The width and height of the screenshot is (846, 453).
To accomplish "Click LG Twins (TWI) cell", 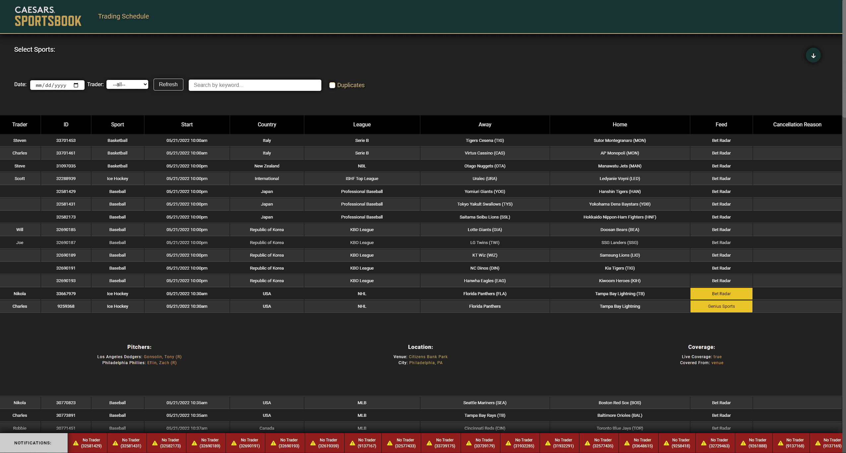I will pos(485,243).
